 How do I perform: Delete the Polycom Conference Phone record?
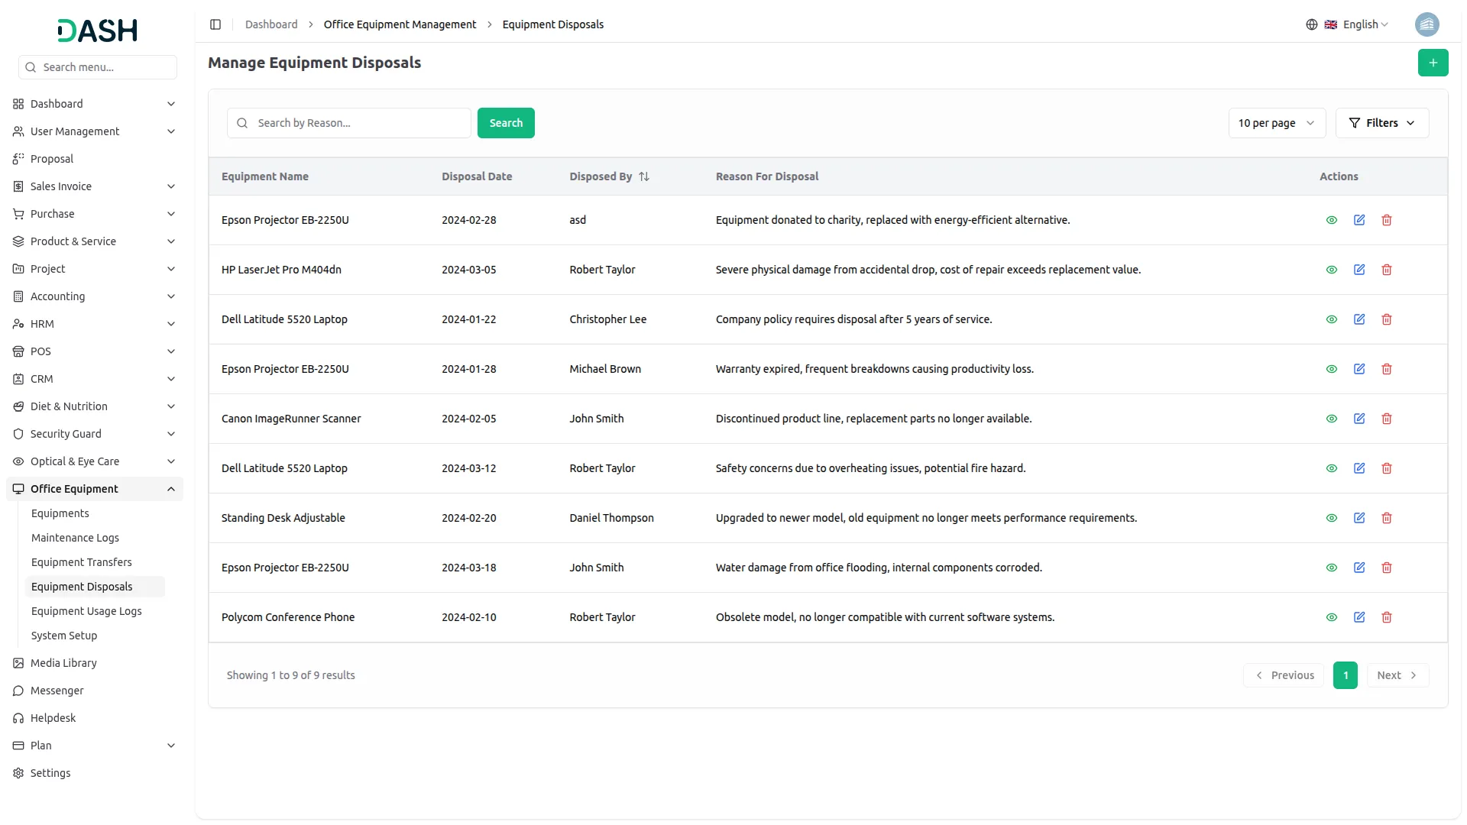(1386, 617)
